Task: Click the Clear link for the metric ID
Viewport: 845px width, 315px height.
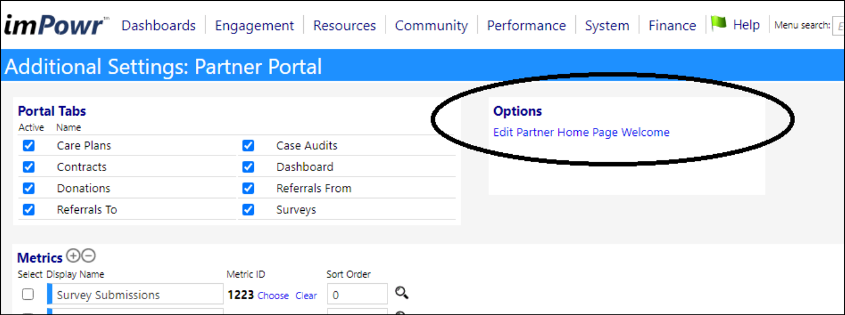Action: [306, 296]
